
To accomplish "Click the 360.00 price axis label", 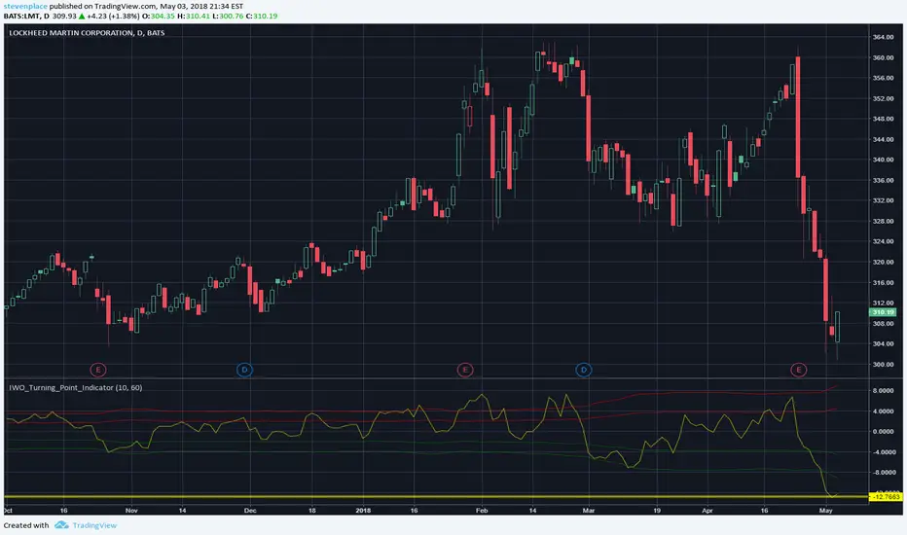I will click(x=883, y=57).
